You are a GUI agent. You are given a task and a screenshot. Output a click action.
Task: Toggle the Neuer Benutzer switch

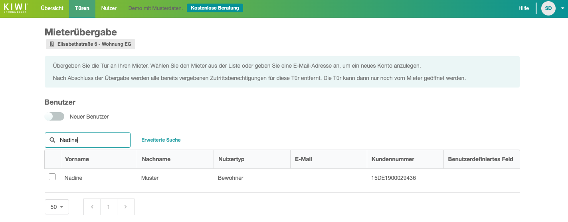[x=55, y=117]
